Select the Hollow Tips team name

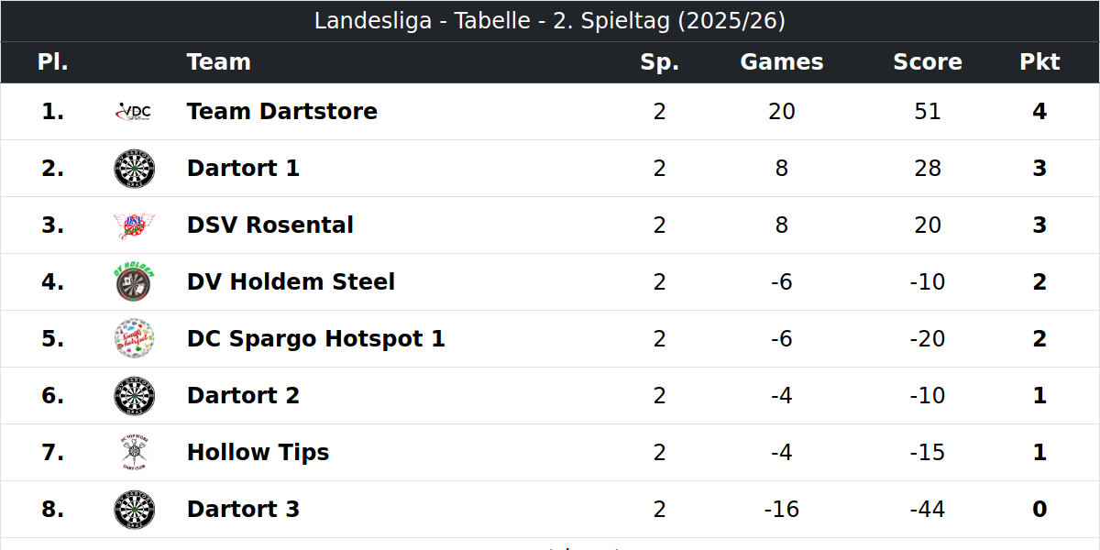258,453
